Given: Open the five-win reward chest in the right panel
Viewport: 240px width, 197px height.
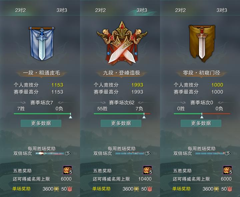Looking at the screenshot, I should pyautogui.click(x=227, y=170).
